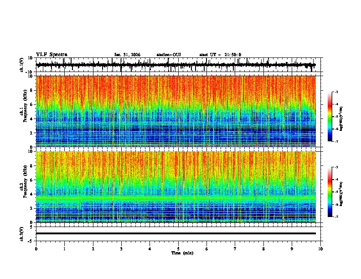Click inside the ch.2 frequency spectrogram
The width and height of the screenshot is (361, 279).
[x=176, y=187]
